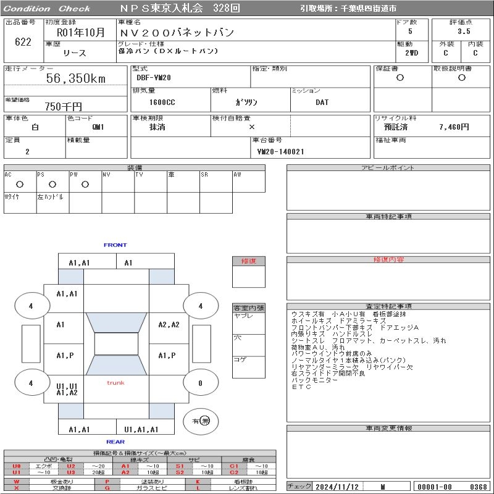This screenshot has width=494, height=494.
Task: Click the front-right tire oval
Action: [200, 306]
